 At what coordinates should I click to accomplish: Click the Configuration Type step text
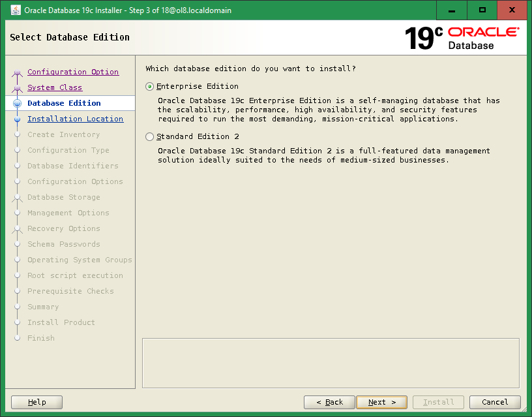(68, 150)
